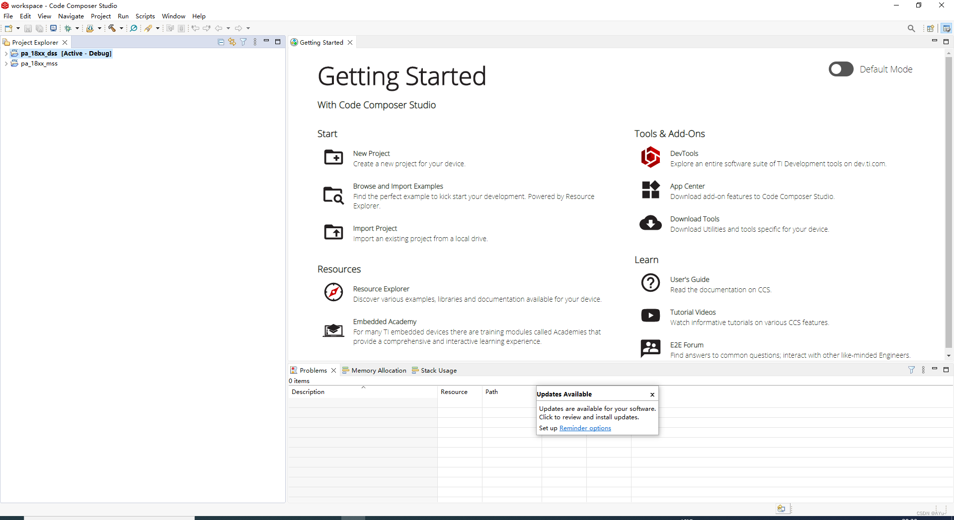The height and width of the screenshot is (520, 954).
Task: Toggle Link with Editor in Project Explorer
Action: pos(232,42)
